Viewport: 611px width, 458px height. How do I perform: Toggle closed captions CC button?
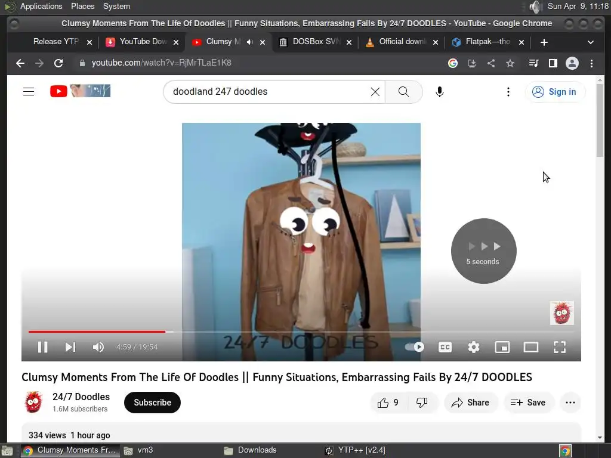tap(445, 346)
